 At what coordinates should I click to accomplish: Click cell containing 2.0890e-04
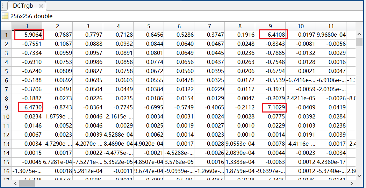[x=240, y=153]
